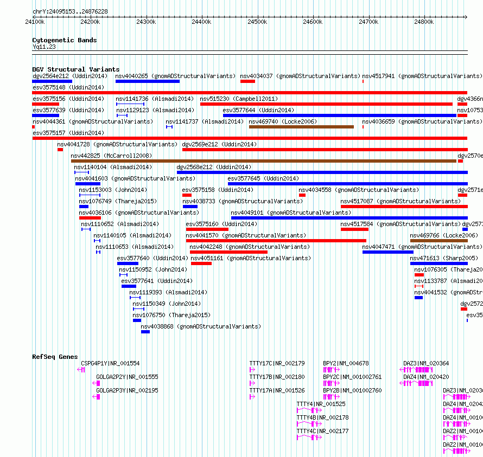Open BPY2|NM_004678 gene structure glyph
The height and width of the screenshot is (457, 483).
click(x=332, y=370)
